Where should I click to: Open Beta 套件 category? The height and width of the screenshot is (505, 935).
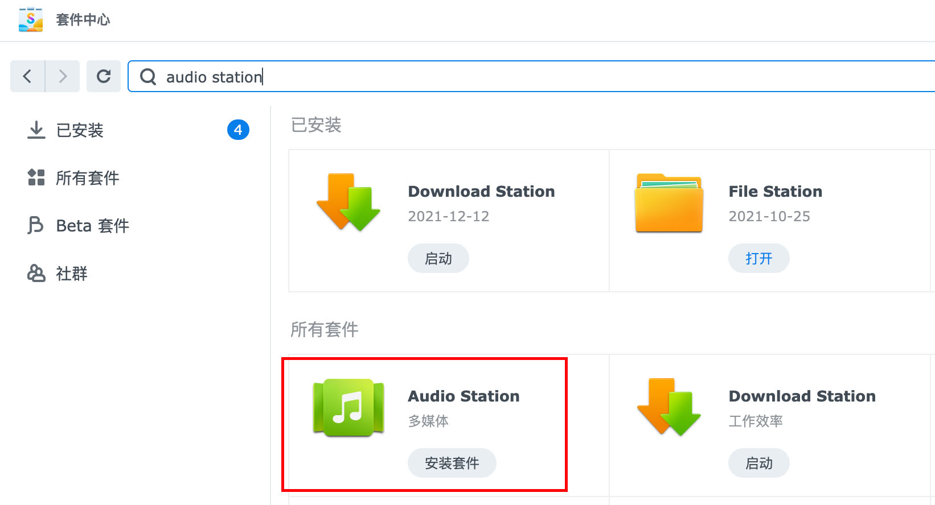point(92,226)
